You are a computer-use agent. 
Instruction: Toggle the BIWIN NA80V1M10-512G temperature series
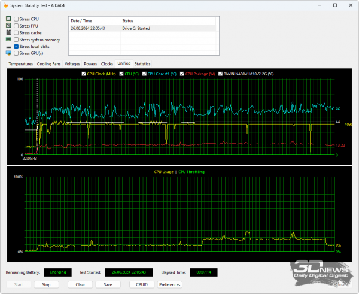point(220,74)
